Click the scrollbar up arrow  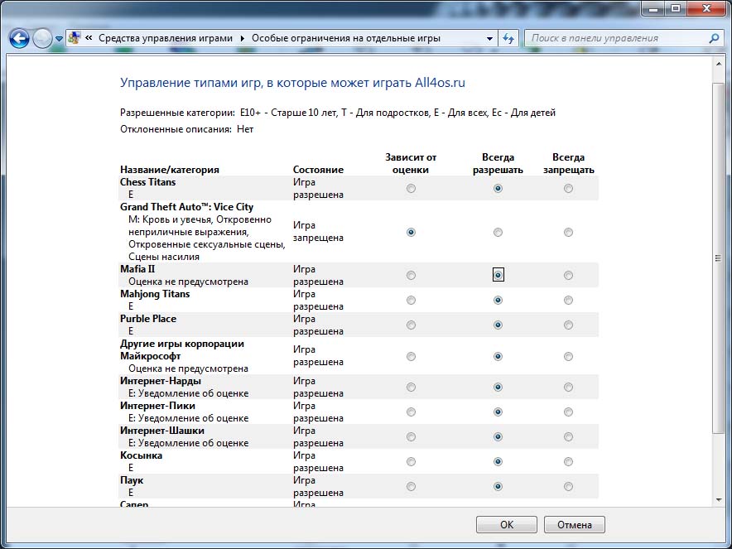[719, 64]
